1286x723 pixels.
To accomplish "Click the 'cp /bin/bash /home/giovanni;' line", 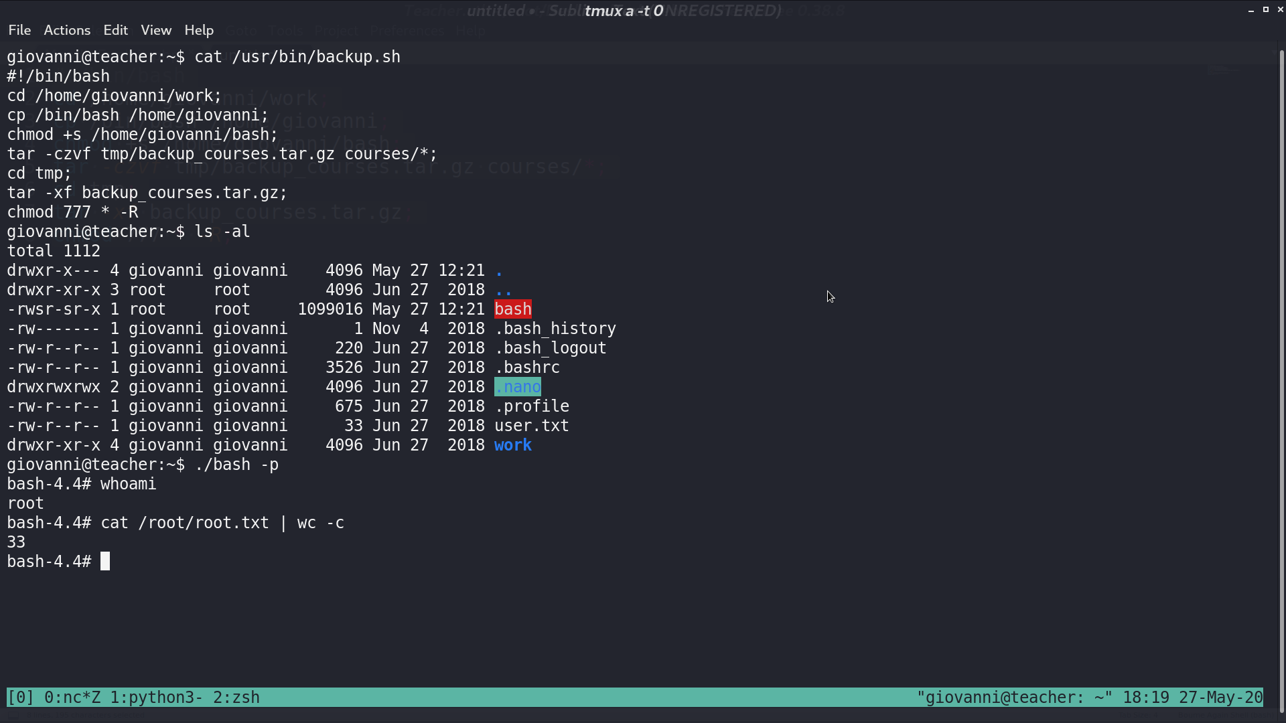I will click(x=138, y=115).
